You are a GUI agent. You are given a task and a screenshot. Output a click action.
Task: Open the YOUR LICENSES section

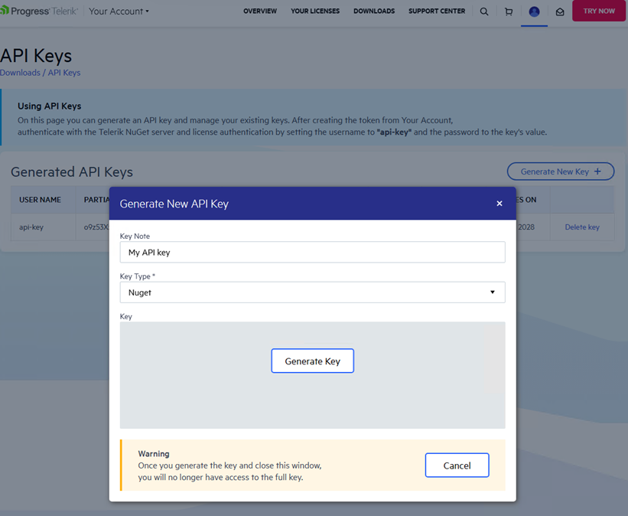point(314,11)
